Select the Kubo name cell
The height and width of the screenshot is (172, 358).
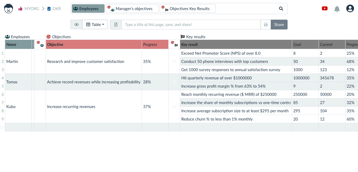click(18, 107)
